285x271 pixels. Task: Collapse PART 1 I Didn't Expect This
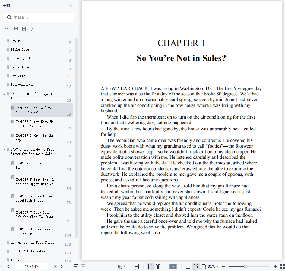click(x=4, y=94)
